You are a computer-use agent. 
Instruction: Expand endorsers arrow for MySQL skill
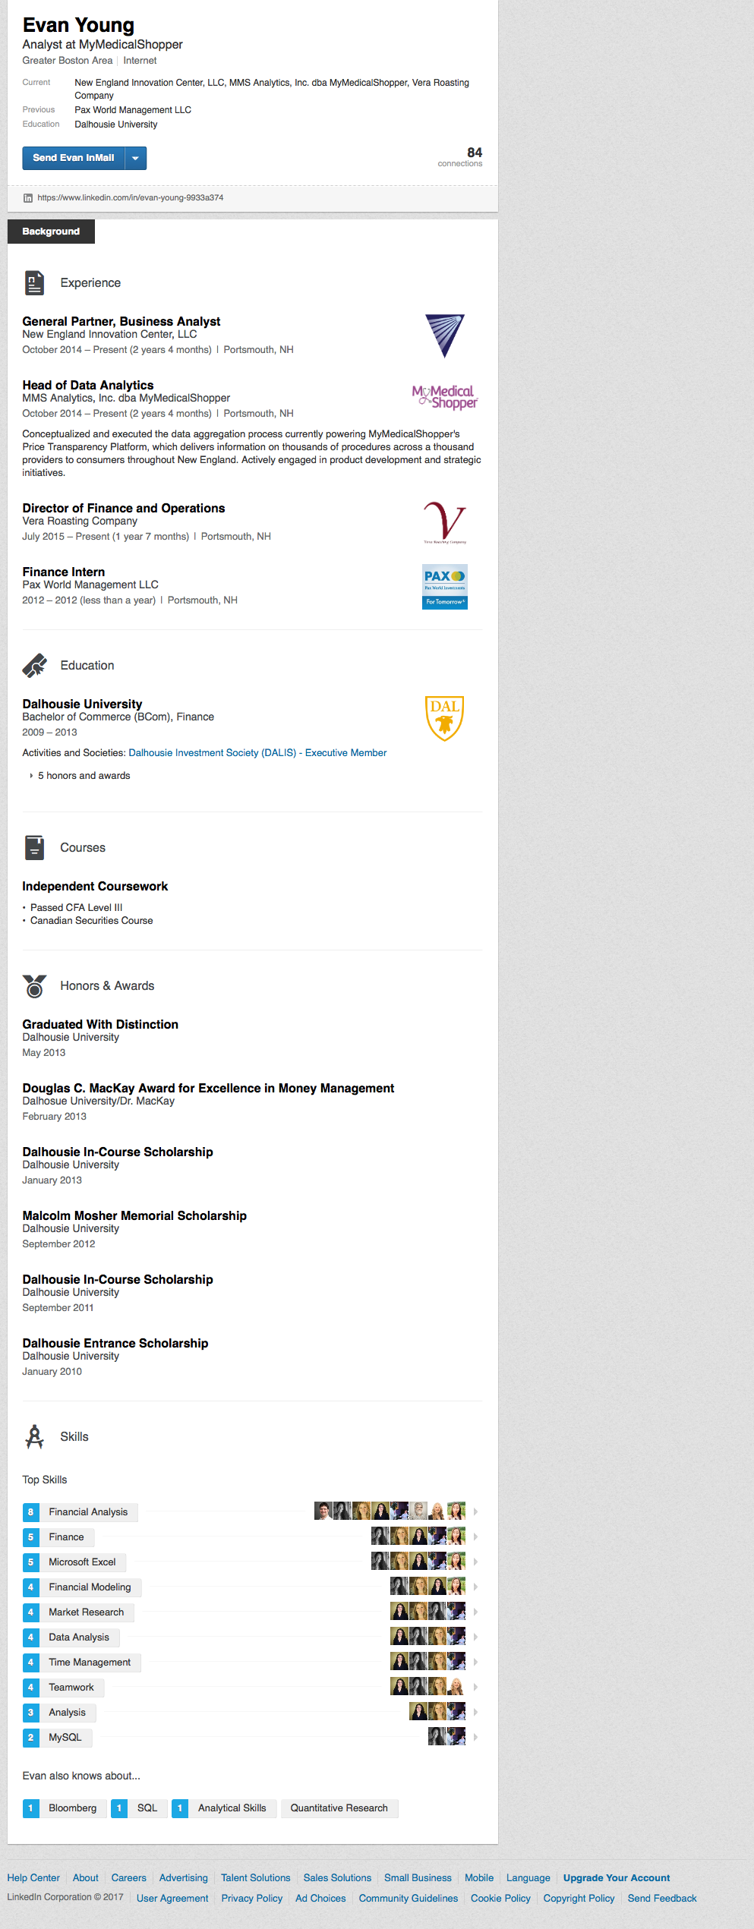(475, 1737)
